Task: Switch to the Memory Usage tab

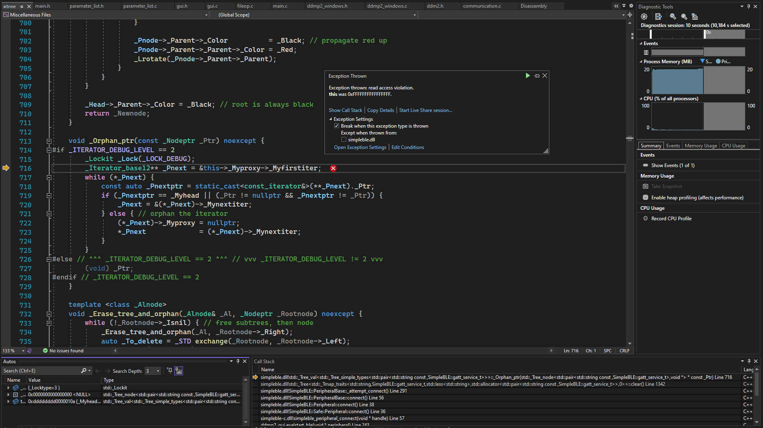Action: tap(701, 145)
